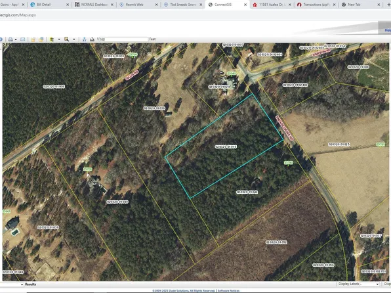
Task: Switch to the NCRMLS Dashboard tab
Action: [x=94, y=5]
